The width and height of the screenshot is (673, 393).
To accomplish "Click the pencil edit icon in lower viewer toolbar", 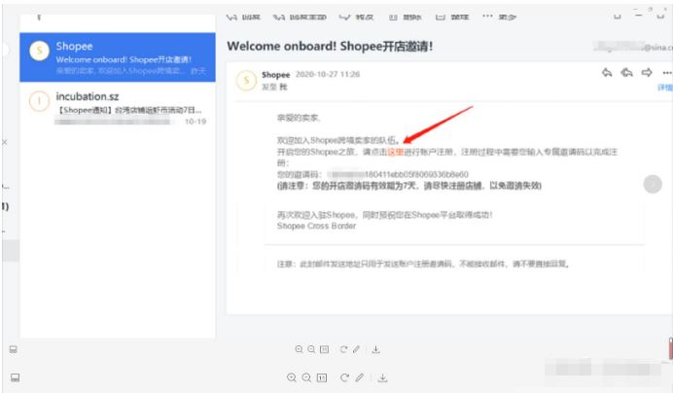I will pos(359,377).
